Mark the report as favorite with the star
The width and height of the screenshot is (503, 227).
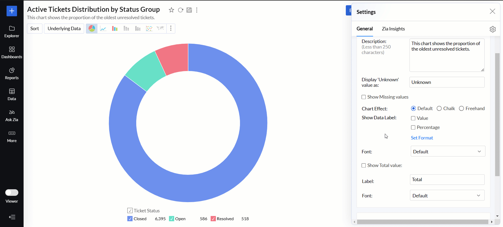(x=171, y=10)
